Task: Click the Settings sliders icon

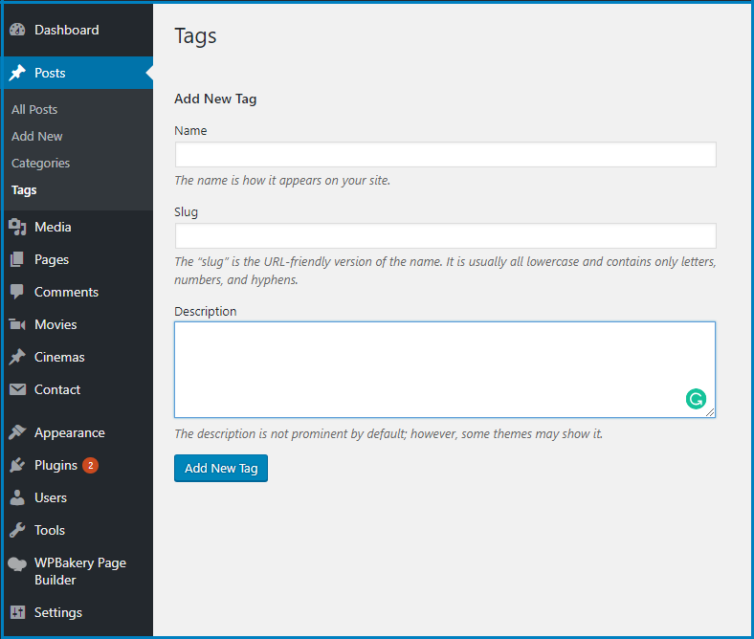Action: [x=17, y=612]
